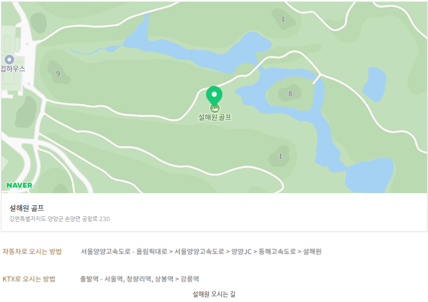Click the 설해원 오시는 길 caption
The height and width of the screenshot is (302, 428).
(x=214, y=294)
